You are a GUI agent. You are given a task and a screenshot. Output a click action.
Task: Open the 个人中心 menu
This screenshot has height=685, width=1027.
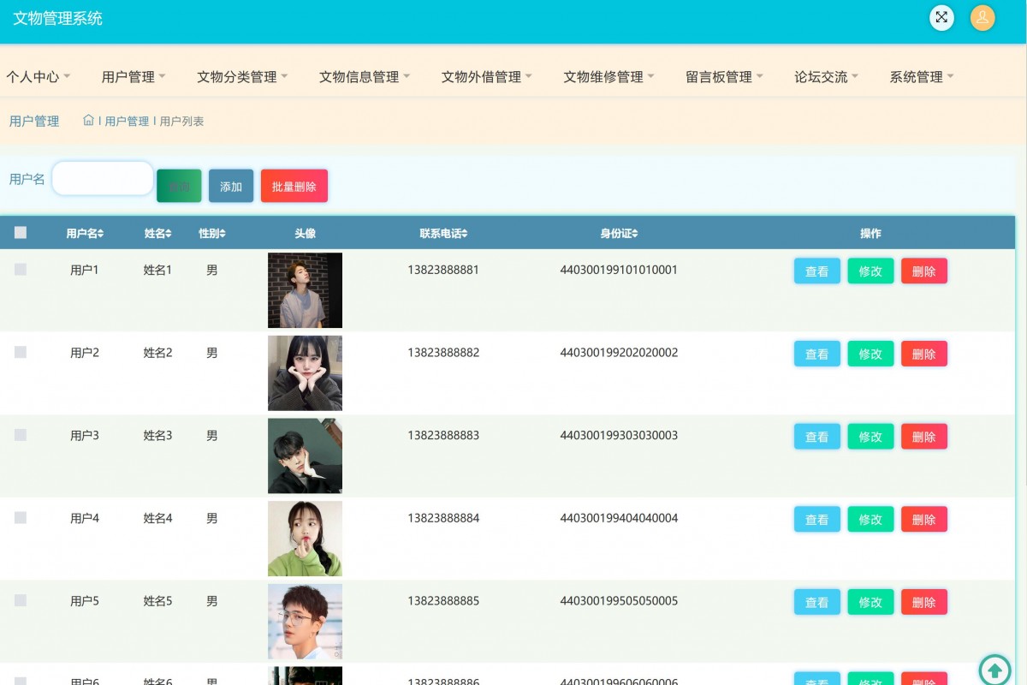click(38, 76)
